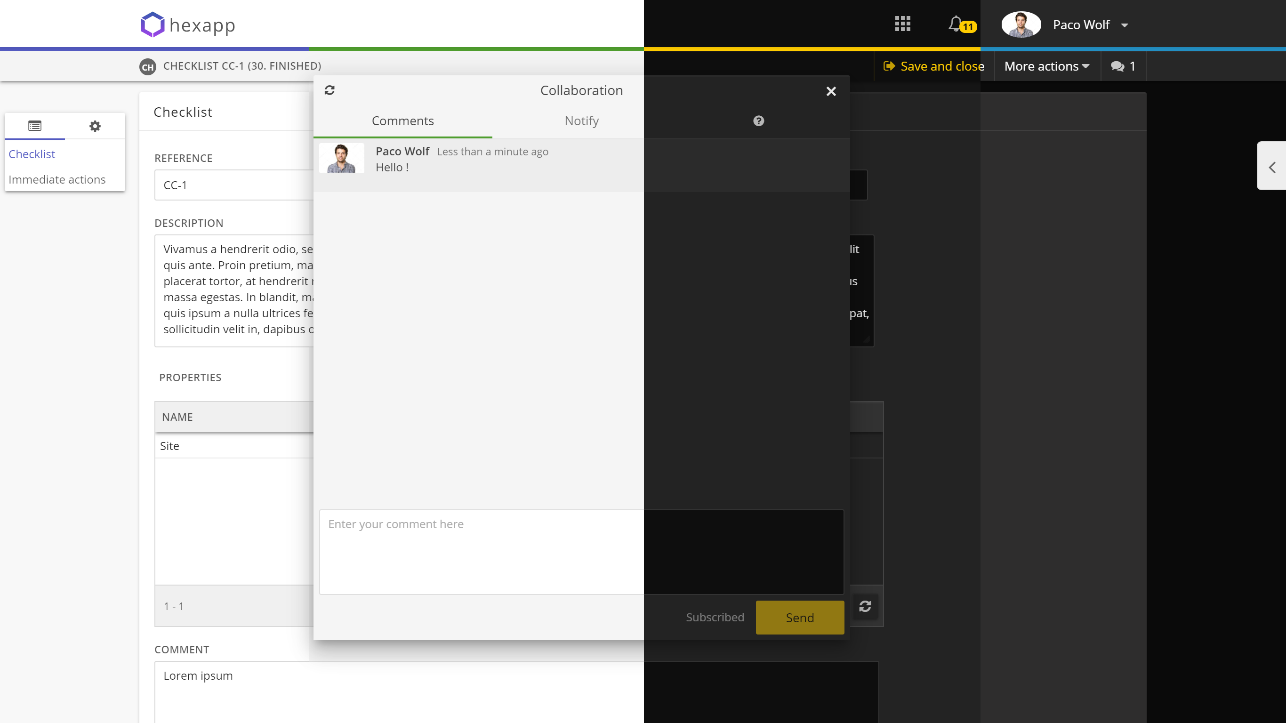1286x723 pixels.
Task: Toggle the Subscribed status
Action: coord(715,617)
